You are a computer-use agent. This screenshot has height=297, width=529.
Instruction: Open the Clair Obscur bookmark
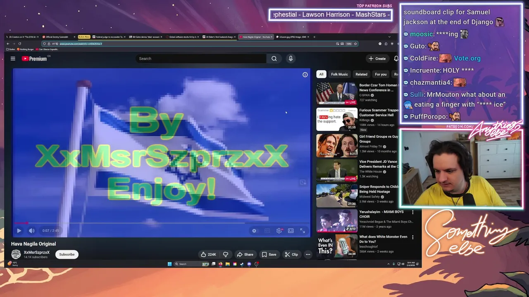coord(47,49)
